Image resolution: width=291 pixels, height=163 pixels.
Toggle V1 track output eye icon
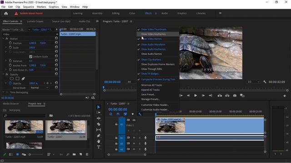tap(134, 120)
